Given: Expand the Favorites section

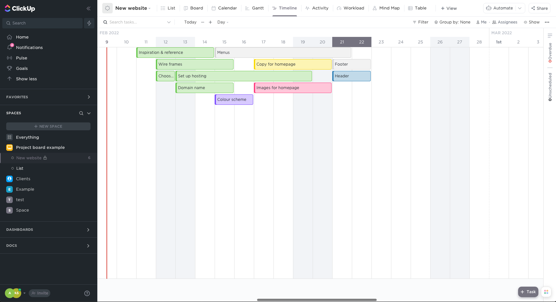Looking at the screenshot, I should (89, 97).
